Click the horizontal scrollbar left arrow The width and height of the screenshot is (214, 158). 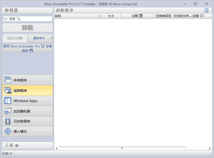(56, 148)
